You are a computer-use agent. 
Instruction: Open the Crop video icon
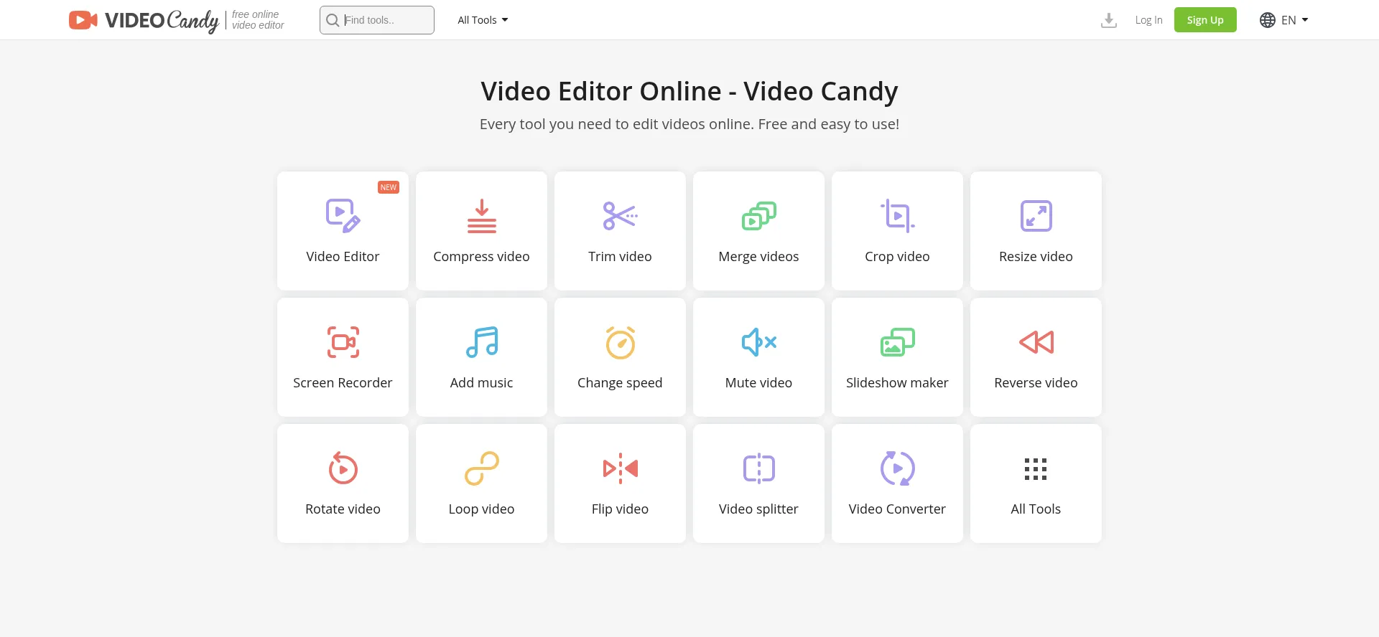pos(897,216)
